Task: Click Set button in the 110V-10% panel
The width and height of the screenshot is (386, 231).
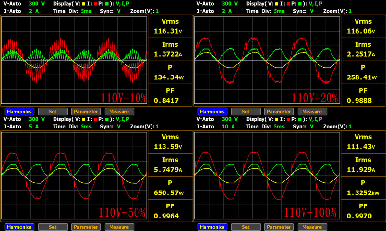Action: [x=53, y=112]
